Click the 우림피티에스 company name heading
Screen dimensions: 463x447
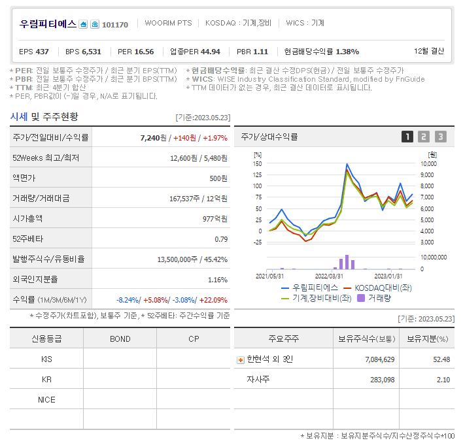point(48,24)
